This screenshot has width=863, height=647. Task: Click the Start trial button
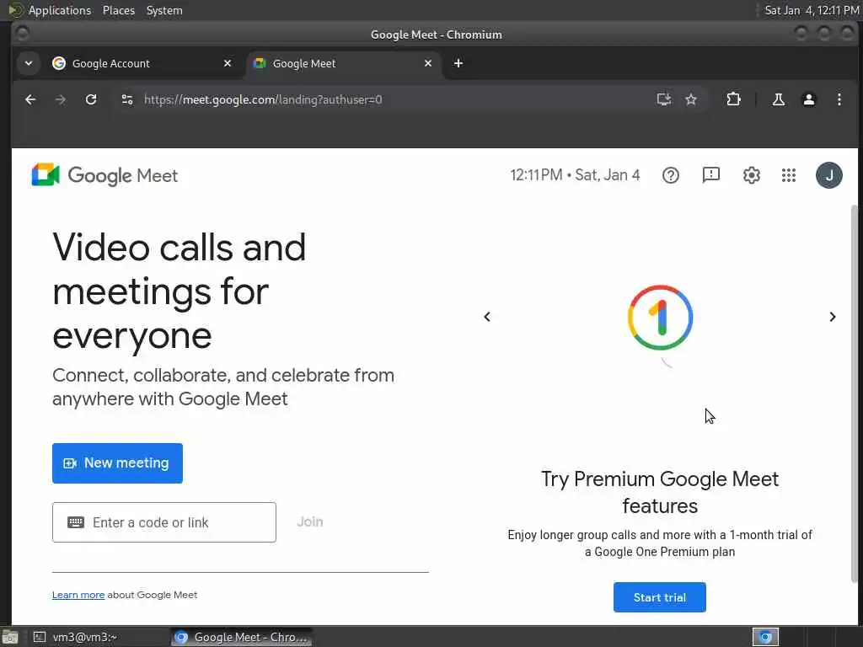tap(659, 597)
